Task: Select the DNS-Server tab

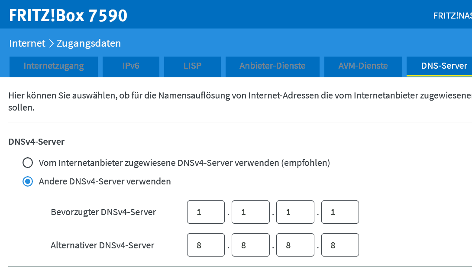Action: 444,66
